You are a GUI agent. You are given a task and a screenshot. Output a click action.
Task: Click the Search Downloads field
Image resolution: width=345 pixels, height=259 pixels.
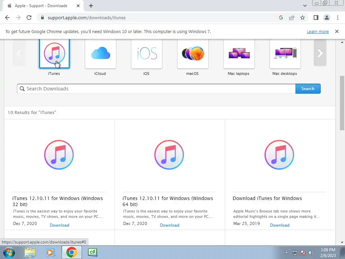(x=156, y=89)
